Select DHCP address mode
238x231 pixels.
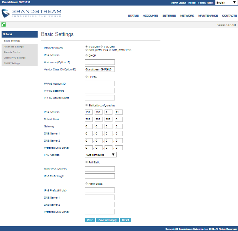point(86,55)
